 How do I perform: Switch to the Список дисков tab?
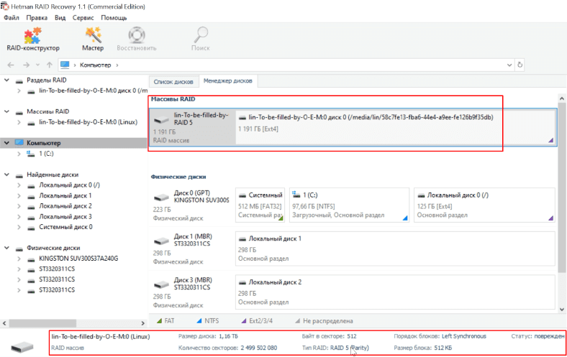[173, 81]
